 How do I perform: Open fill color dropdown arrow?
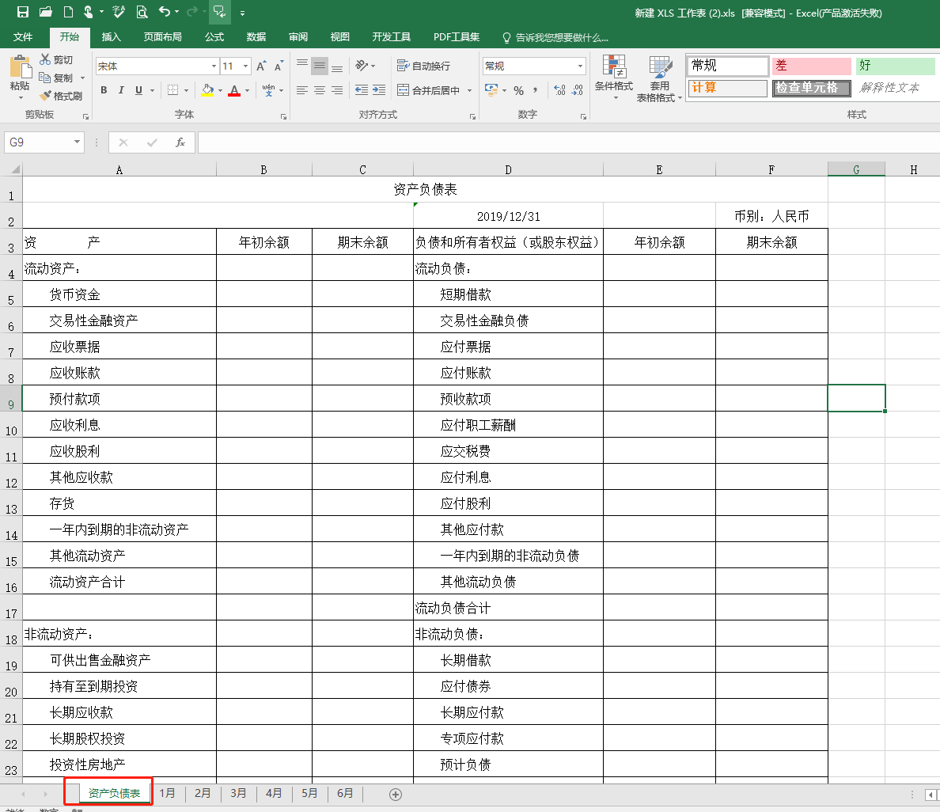[x=220, y=90]
